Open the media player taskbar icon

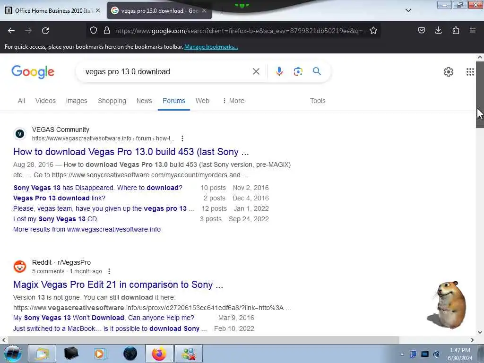(100, 354)
